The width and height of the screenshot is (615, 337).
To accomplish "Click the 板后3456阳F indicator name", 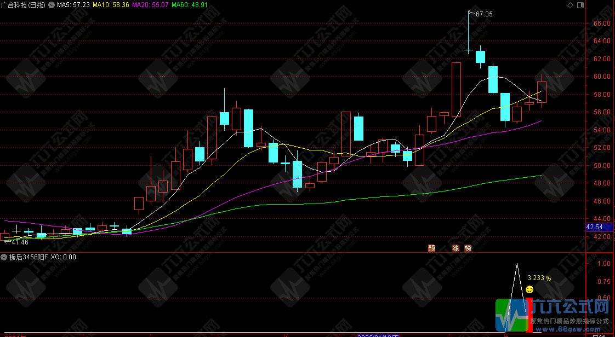I will pos(28,257).
